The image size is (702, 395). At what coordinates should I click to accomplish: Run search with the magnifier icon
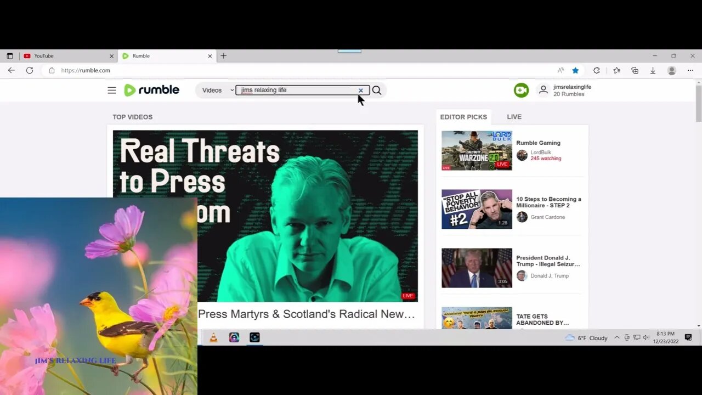[x=377, y=90]
